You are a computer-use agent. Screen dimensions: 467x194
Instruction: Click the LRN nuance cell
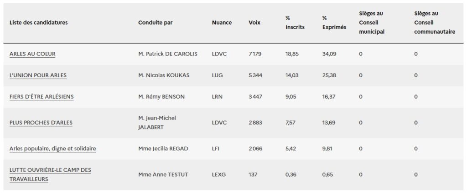click(x=218, y=97)
